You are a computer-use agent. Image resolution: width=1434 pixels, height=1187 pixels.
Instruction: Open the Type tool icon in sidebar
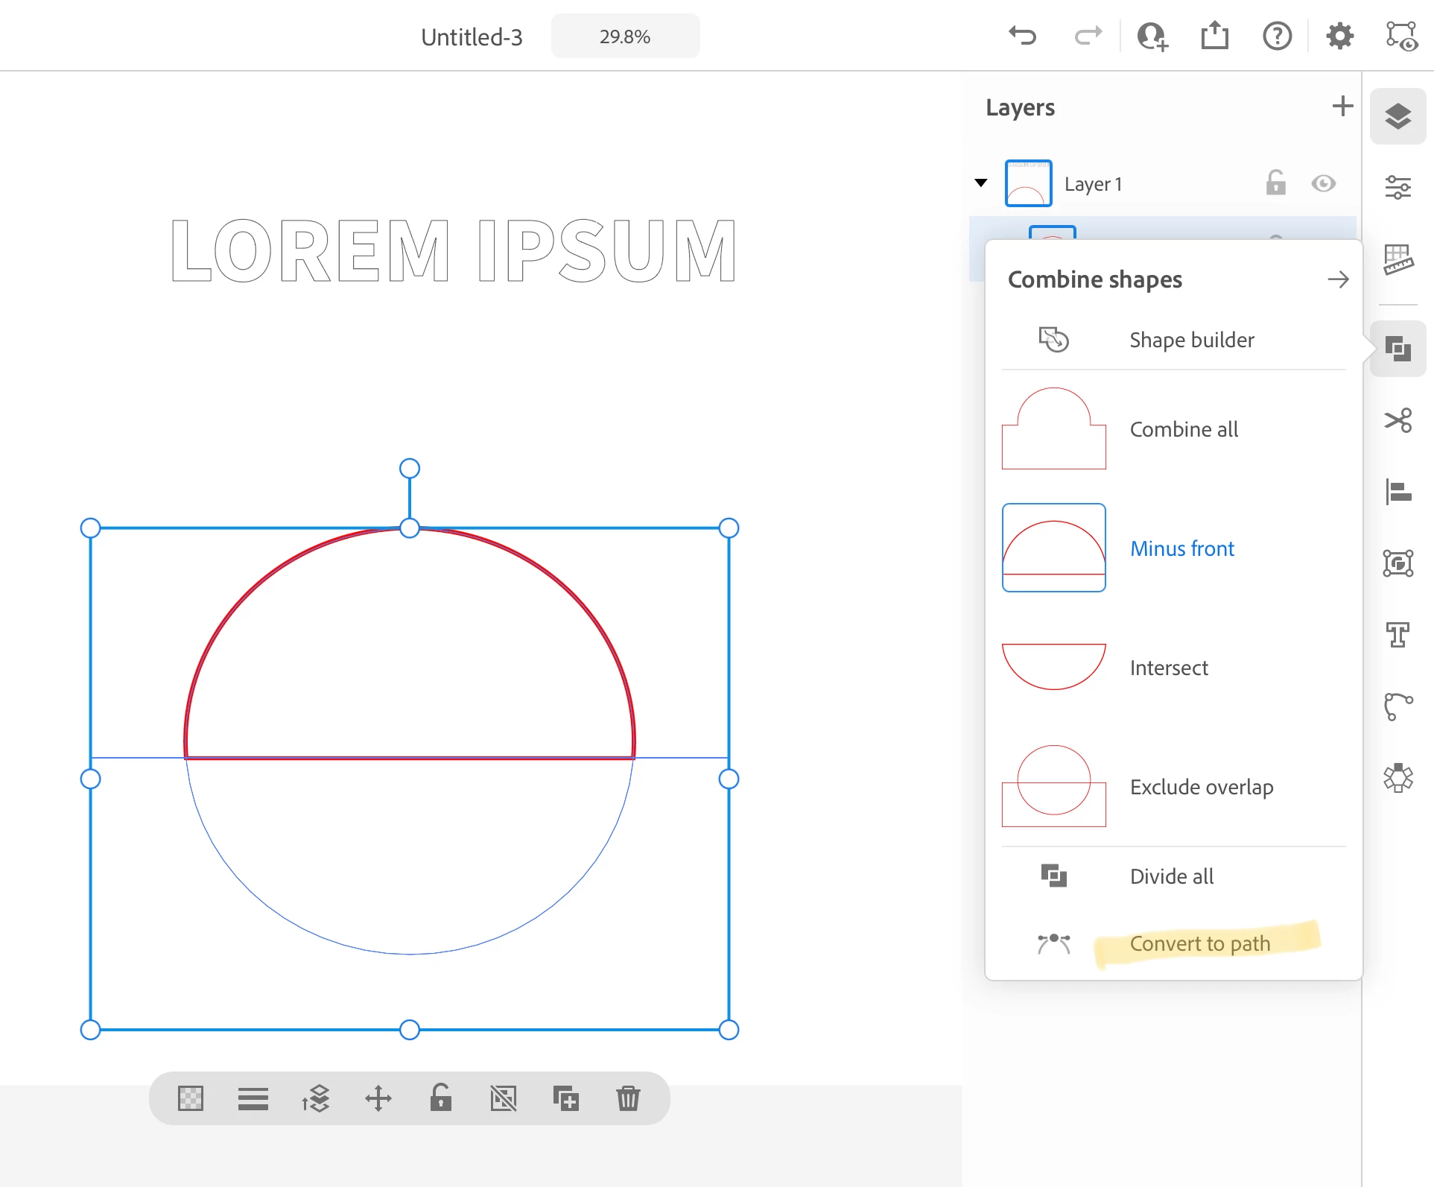(x=1397, y=635)
